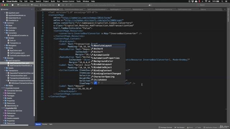Choose BindingContext from completion list

point(108,71)
